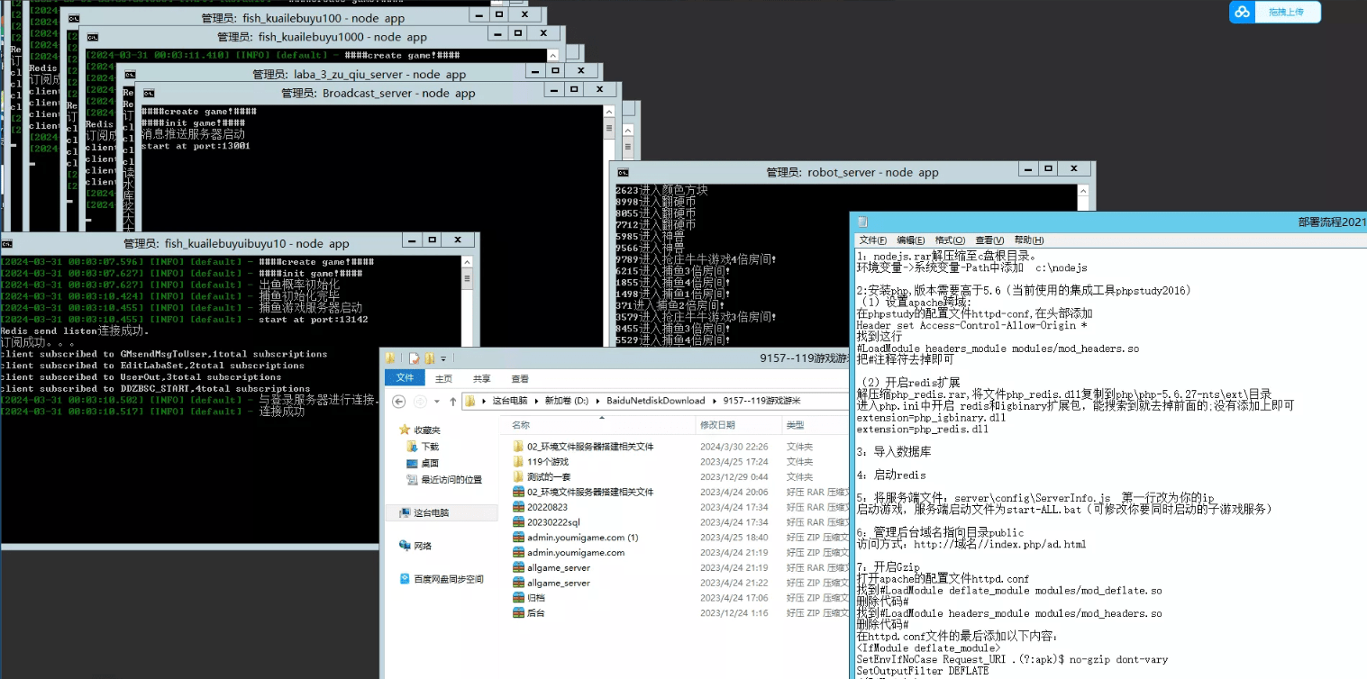Select 百度网盘同步空间 in the sidebar
This screenshot has height=679, width=1367.
coord(449,579)
